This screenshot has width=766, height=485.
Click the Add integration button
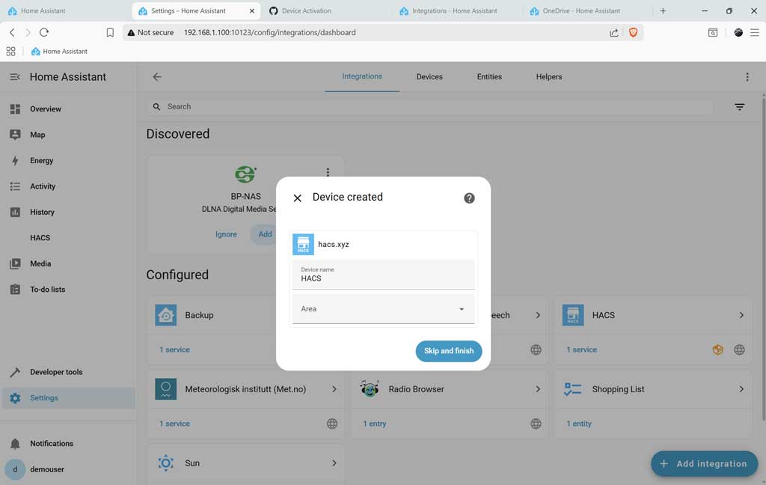704,463
